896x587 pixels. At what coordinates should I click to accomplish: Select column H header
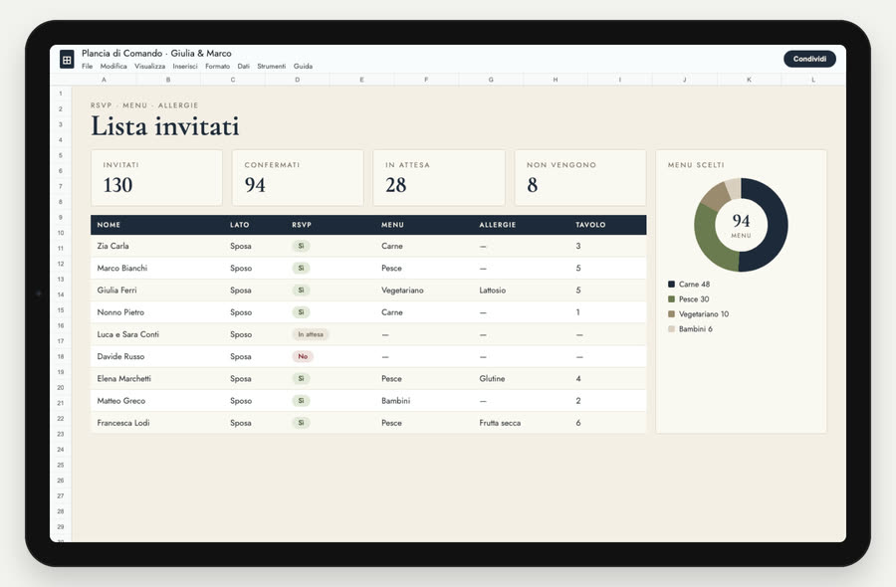click(556, 80)
